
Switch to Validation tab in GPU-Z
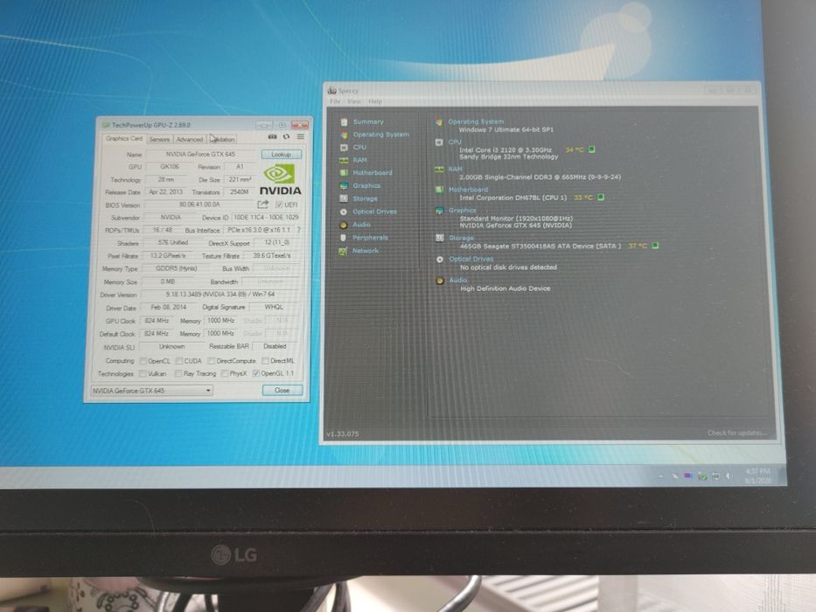click(223, 140)
